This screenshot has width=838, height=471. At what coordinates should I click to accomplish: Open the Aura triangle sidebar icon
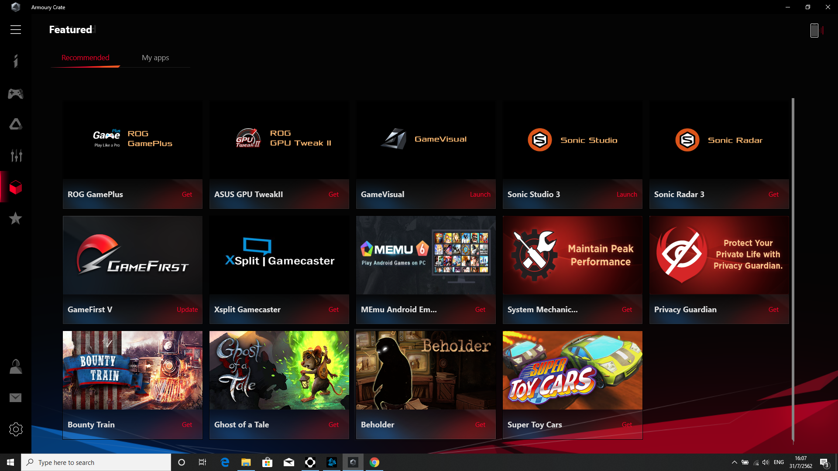coord(16,124)
